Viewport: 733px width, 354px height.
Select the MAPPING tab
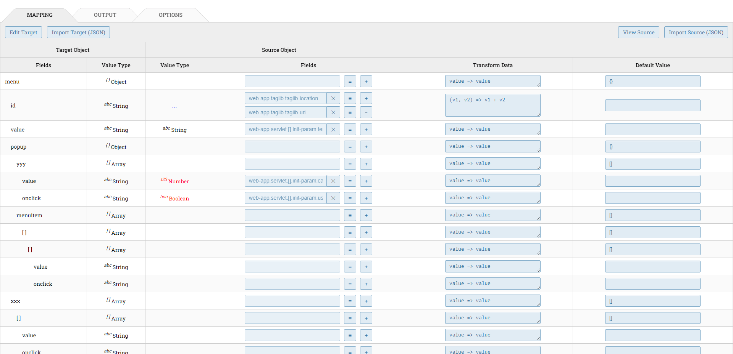[40, 15]
